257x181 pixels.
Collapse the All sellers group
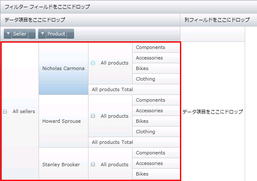(5, 112)
